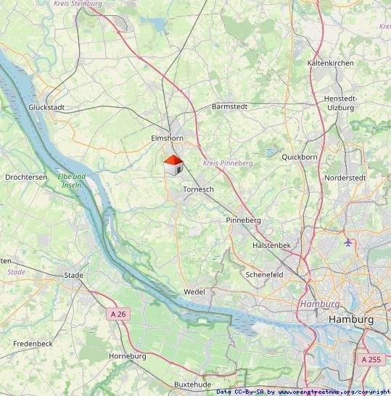Select the Buxtehude label
391x396 pixels.
tap(193, 384)
